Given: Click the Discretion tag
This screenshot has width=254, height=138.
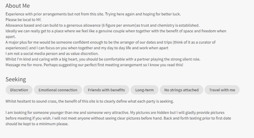Looking at the screenshot, I should [x=19, y=90].
